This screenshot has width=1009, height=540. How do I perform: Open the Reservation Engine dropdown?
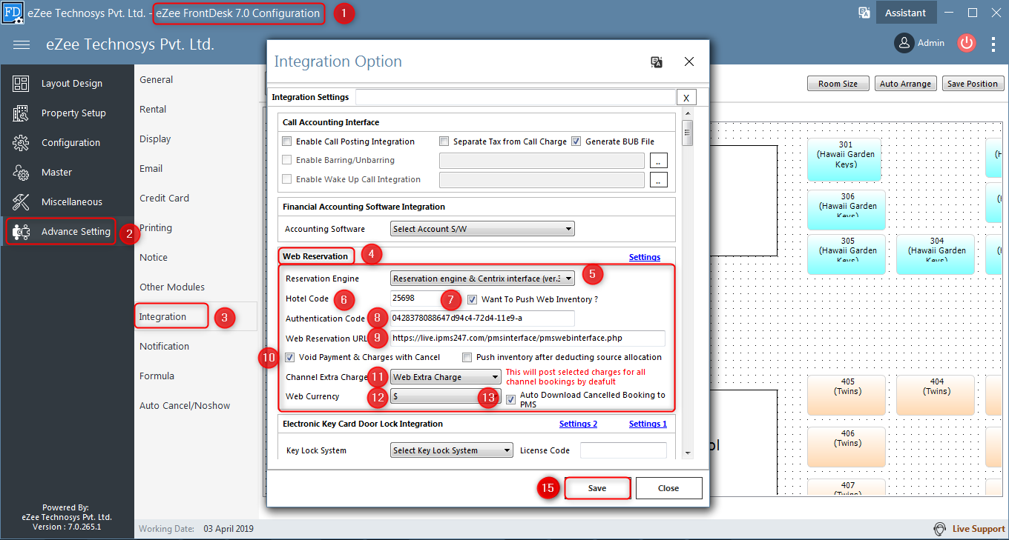tap(482, 279)
